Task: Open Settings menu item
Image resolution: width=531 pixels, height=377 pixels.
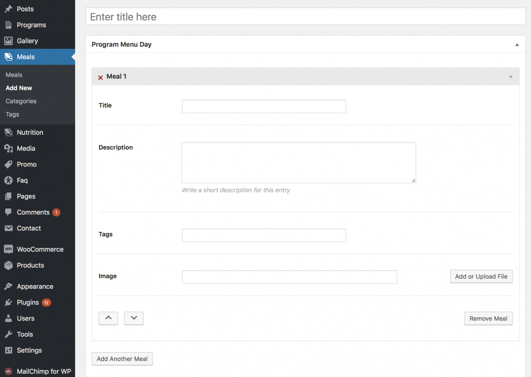Action: point(37,350)
